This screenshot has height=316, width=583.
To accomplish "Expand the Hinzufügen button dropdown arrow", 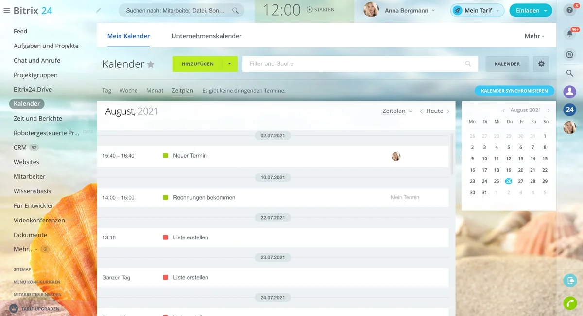I will pos(229,64).
